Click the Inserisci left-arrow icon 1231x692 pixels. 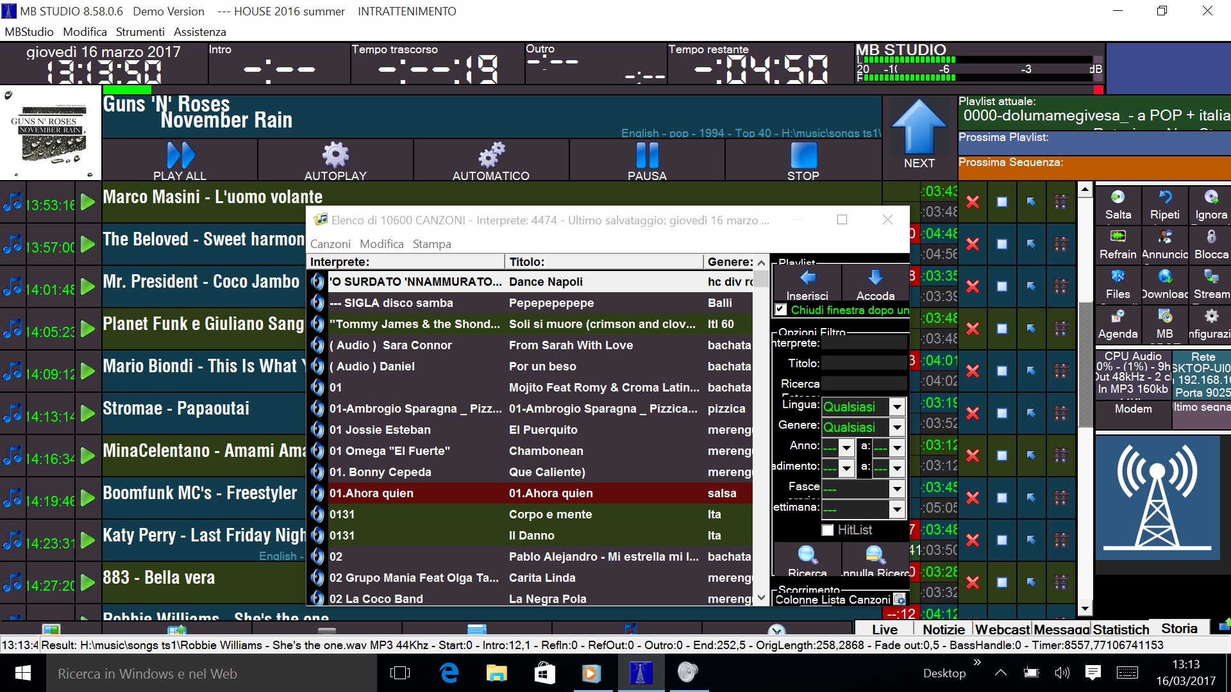807,277
